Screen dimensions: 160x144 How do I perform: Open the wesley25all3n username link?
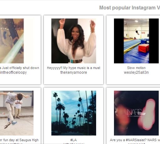136,72
